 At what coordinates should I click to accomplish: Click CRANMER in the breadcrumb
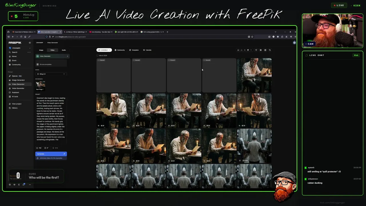coord(39,43)
